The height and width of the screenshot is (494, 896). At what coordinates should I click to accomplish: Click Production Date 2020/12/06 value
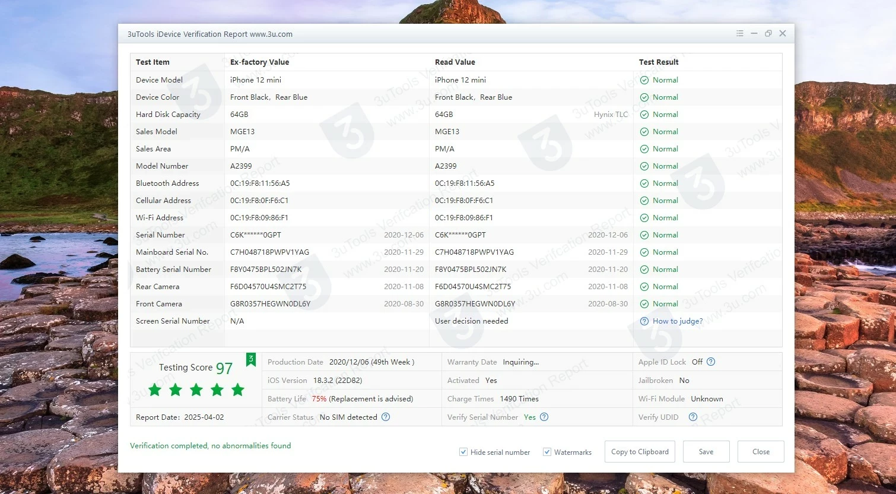coord(372,362)
